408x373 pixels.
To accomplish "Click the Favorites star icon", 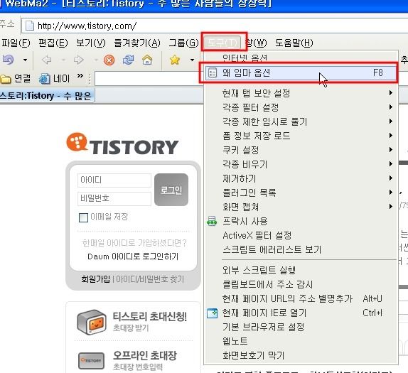I will click(x=175, y=60).
